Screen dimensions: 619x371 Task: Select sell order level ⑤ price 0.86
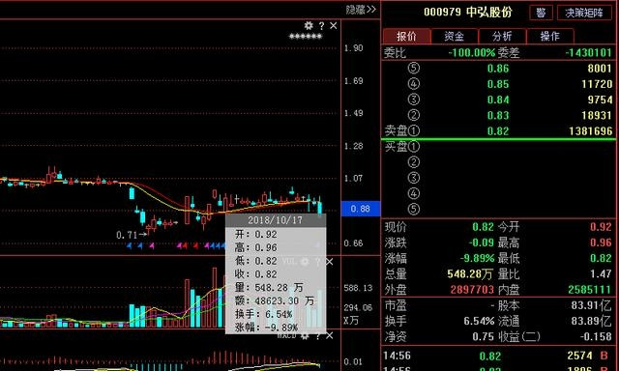point(498,69)
